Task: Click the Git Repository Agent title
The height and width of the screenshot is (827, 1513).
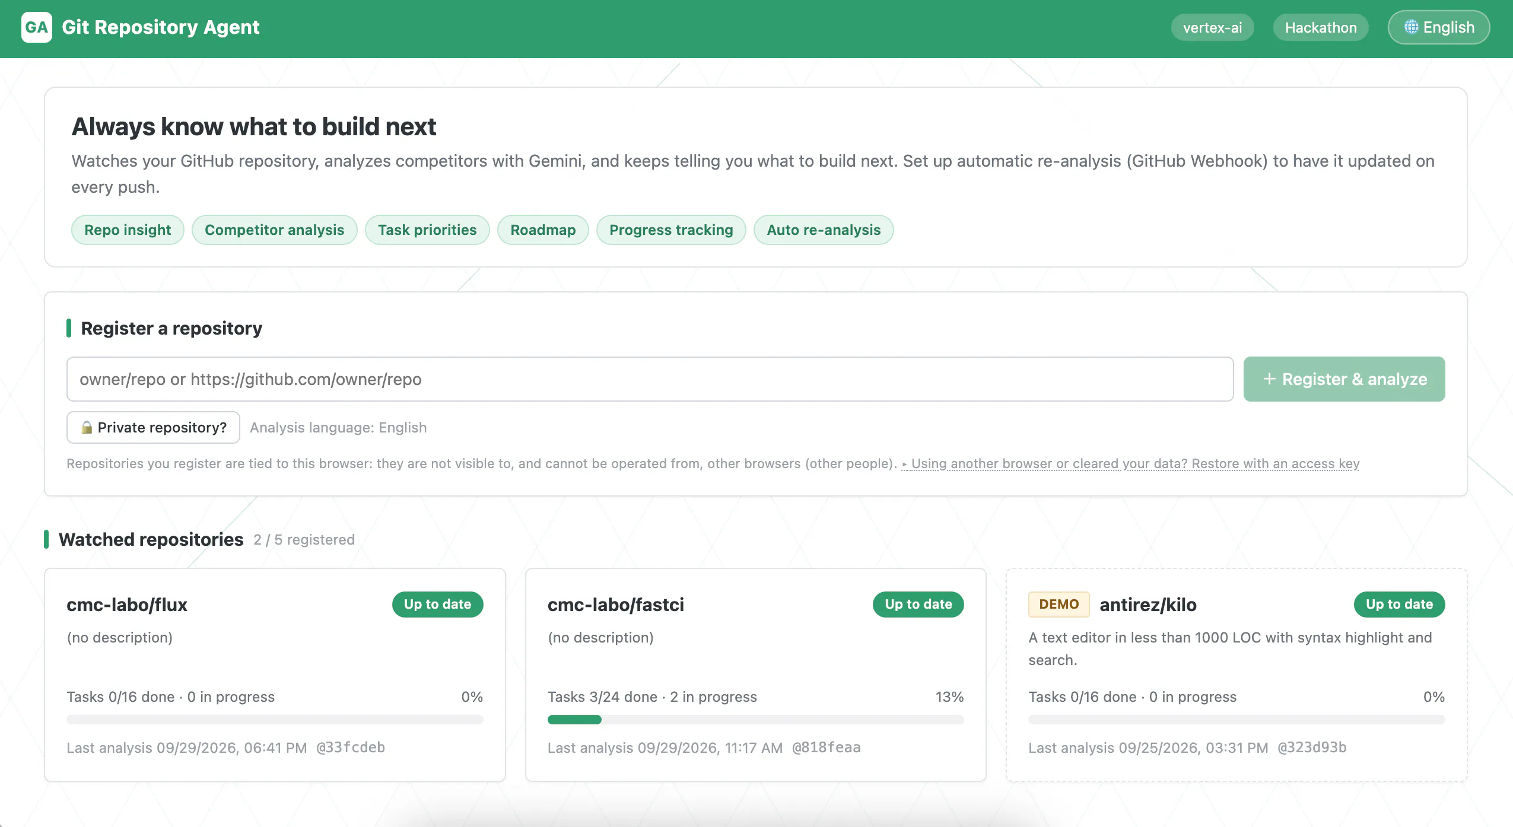Action: (x=160, y=27)
